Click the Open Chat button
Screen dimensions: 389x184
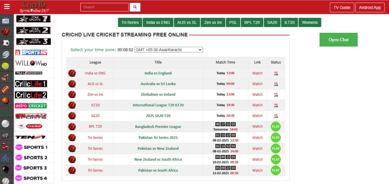coord(338,40)
